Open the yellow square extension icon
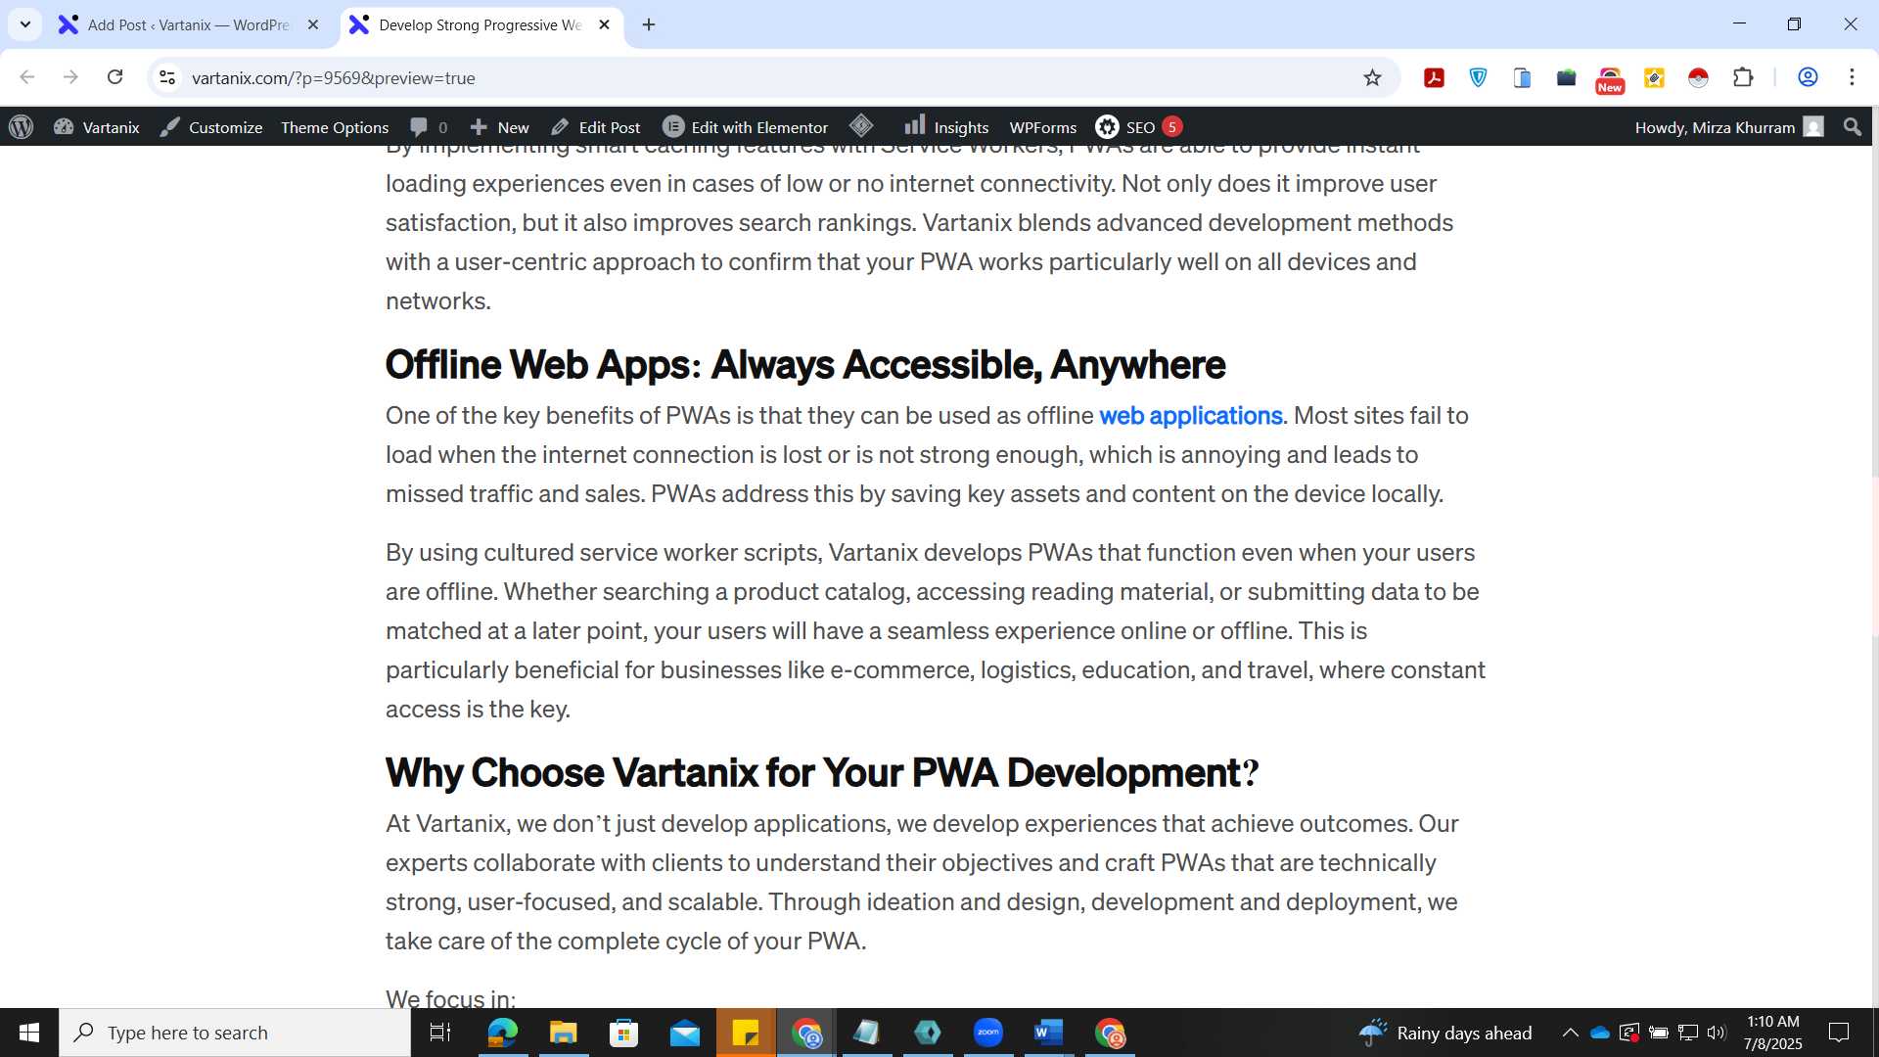 coord(1654,77)
